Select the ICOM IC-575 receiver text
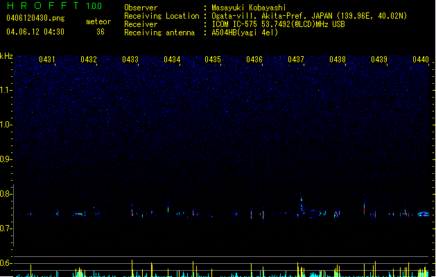436x277 pixels. tap(278, 24)
